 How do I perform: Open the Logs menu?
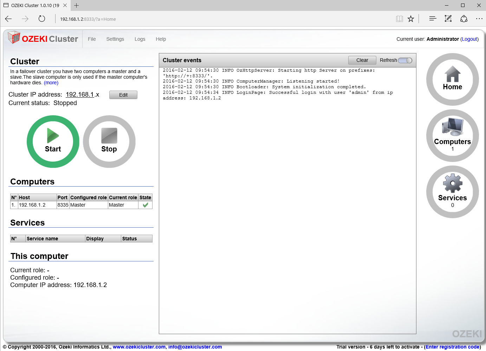(140, 39)
